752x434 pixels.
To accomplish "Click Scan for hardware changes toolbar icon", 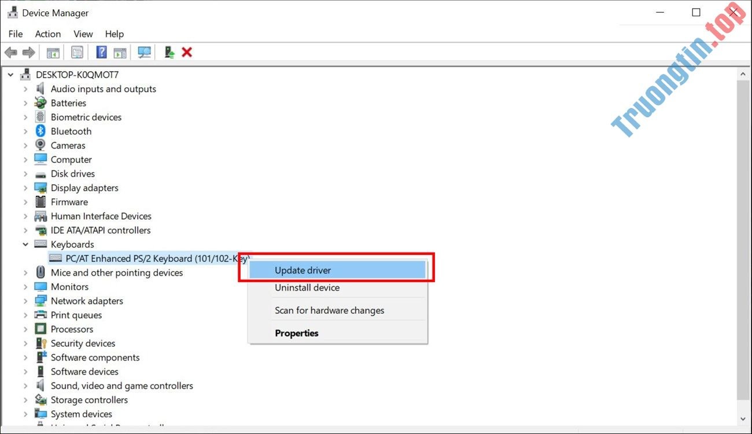I will tap(144, 53).
